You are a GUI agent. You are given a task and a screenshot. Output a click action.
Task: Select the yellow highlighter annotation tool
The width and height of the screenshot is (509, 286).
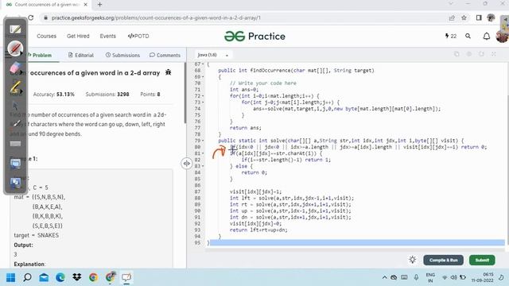15,87
